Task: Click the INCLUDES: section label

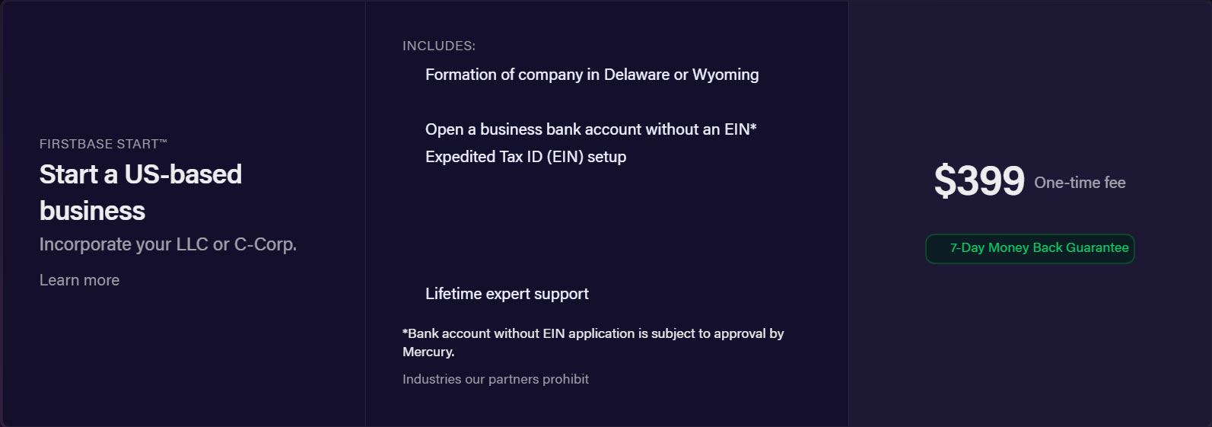Action: point(439,46)
